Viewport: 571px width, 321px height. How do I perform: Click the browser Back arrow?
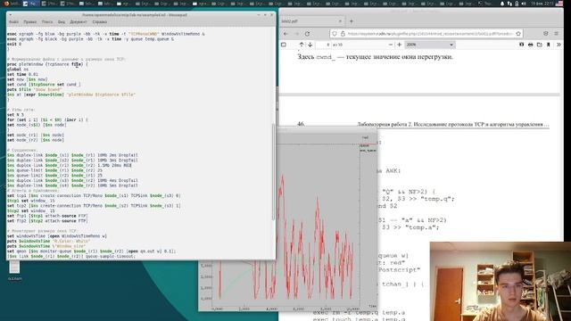click(x=285, y=34)
